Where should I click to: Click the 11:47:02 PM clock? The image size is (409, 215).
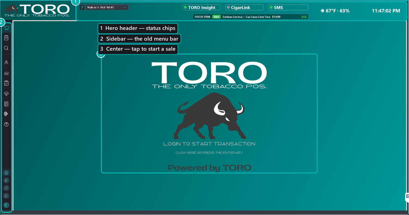click(386, 11)
